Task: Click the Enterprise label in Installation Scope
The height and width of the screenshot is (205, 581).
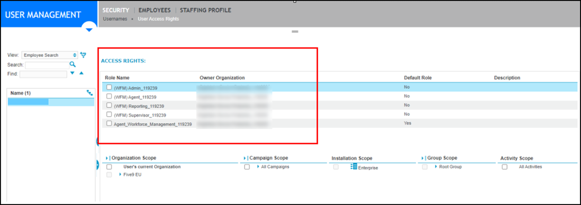Action: (368, 168)
